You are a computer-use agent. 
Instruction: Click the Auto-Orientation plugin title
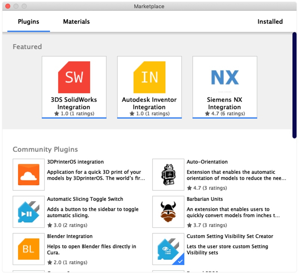[x=207, y=162]
